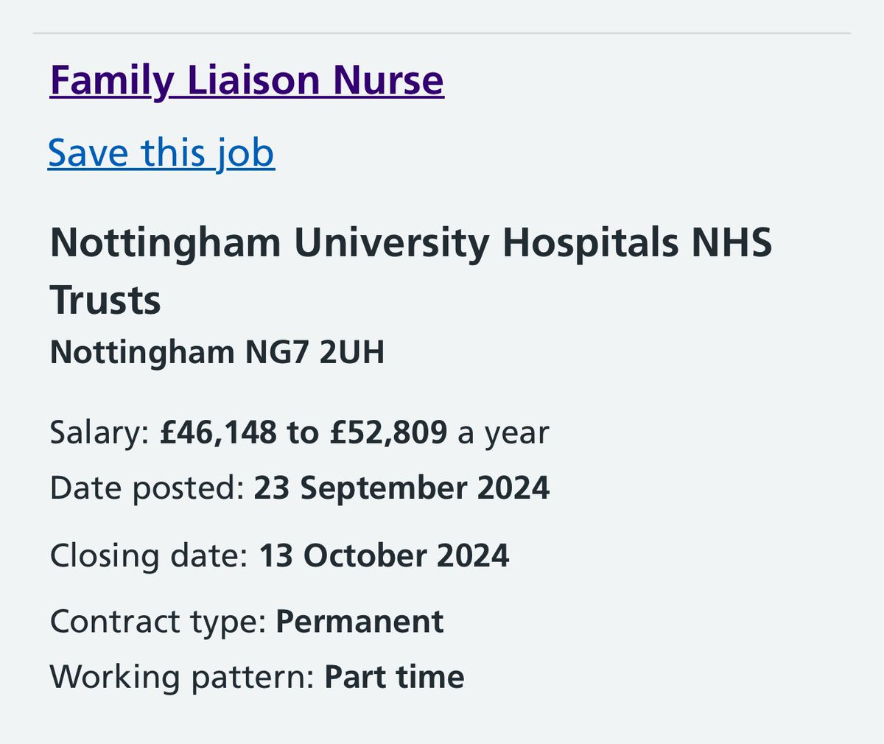Select the 23 September 2024 posted date
Image resolution: width=884 pixels, height=744 pixels.
tap(401, 488)
